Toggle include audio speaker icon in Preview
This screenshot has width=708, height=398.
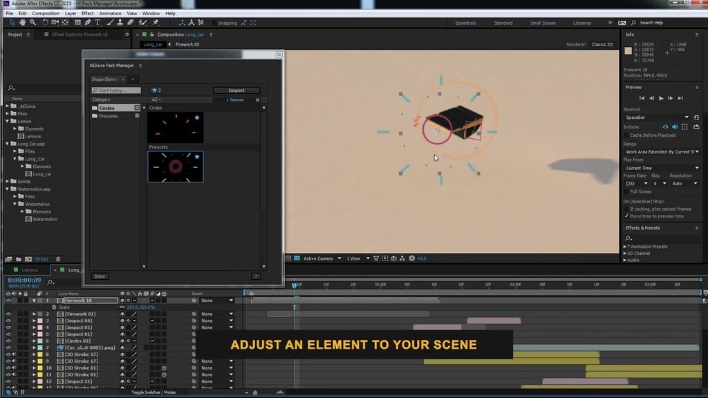click(x=675, y=127)
